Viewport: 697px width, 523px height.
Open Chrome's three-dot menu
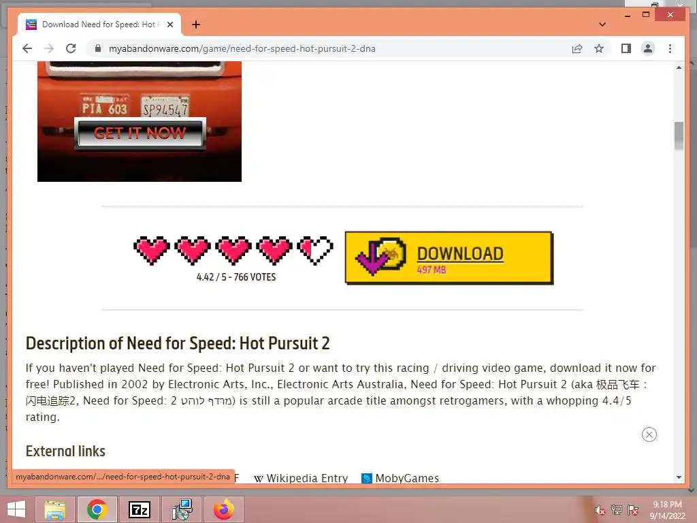coord(670,48)
